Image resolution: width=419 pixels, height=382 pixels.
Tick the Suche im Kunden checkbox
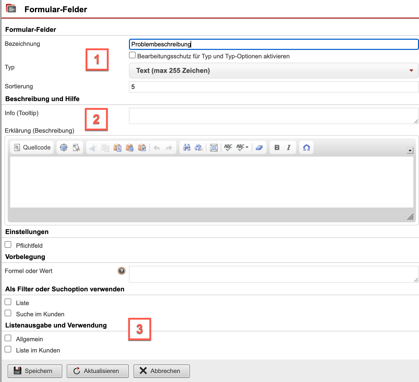(8, 313)
